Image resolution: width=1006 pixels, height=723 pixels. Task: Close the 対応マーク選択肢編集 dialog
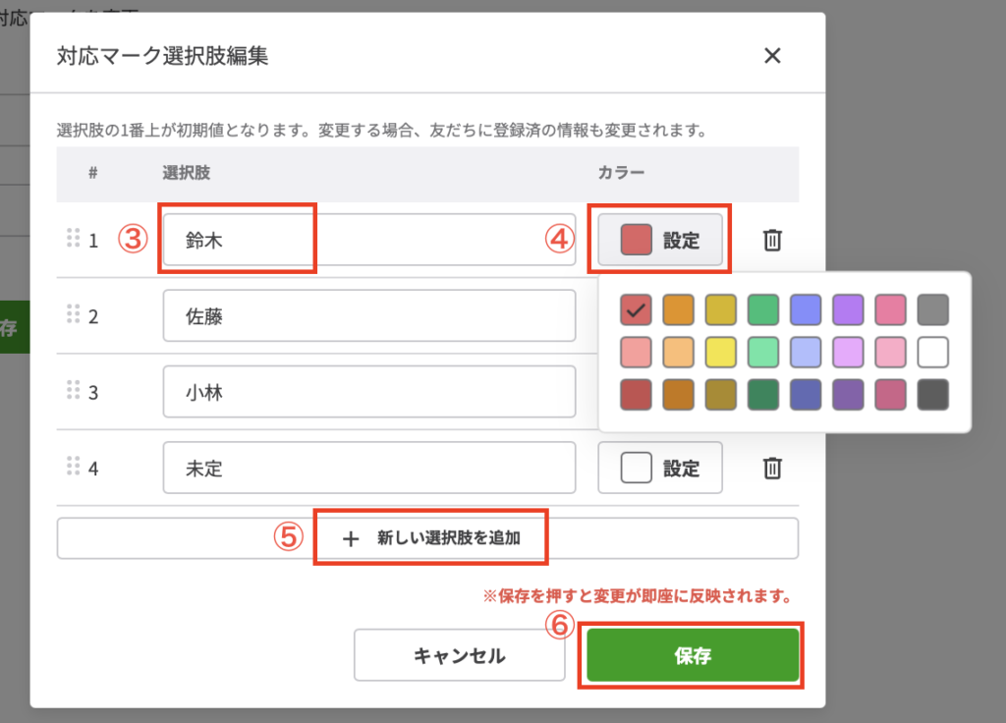(x=772, y=56)
